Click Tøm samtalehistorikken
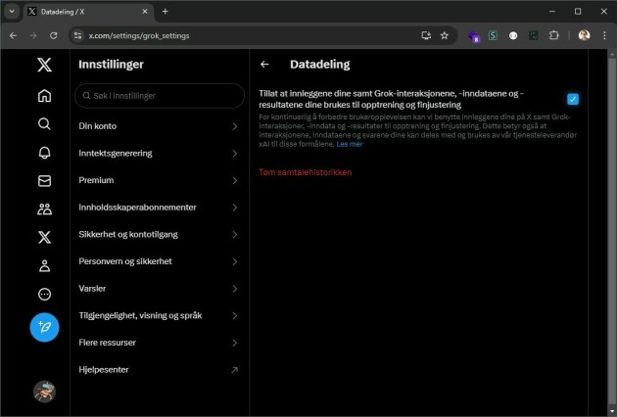Image resolution: width=617 pixels, height=417 pixels. (x=306, y=172)
